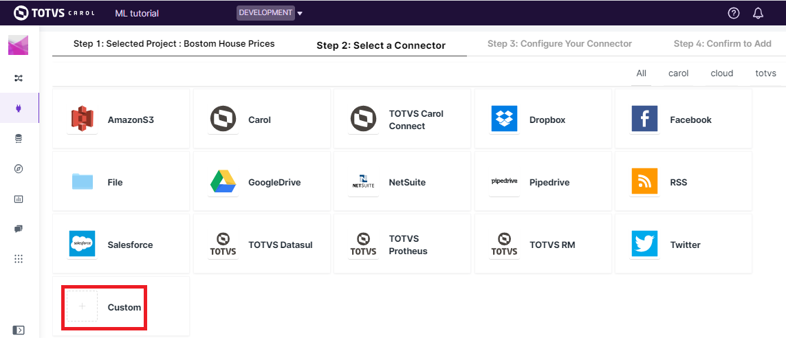Click the Dropbox box icon

tap(504, 119)
